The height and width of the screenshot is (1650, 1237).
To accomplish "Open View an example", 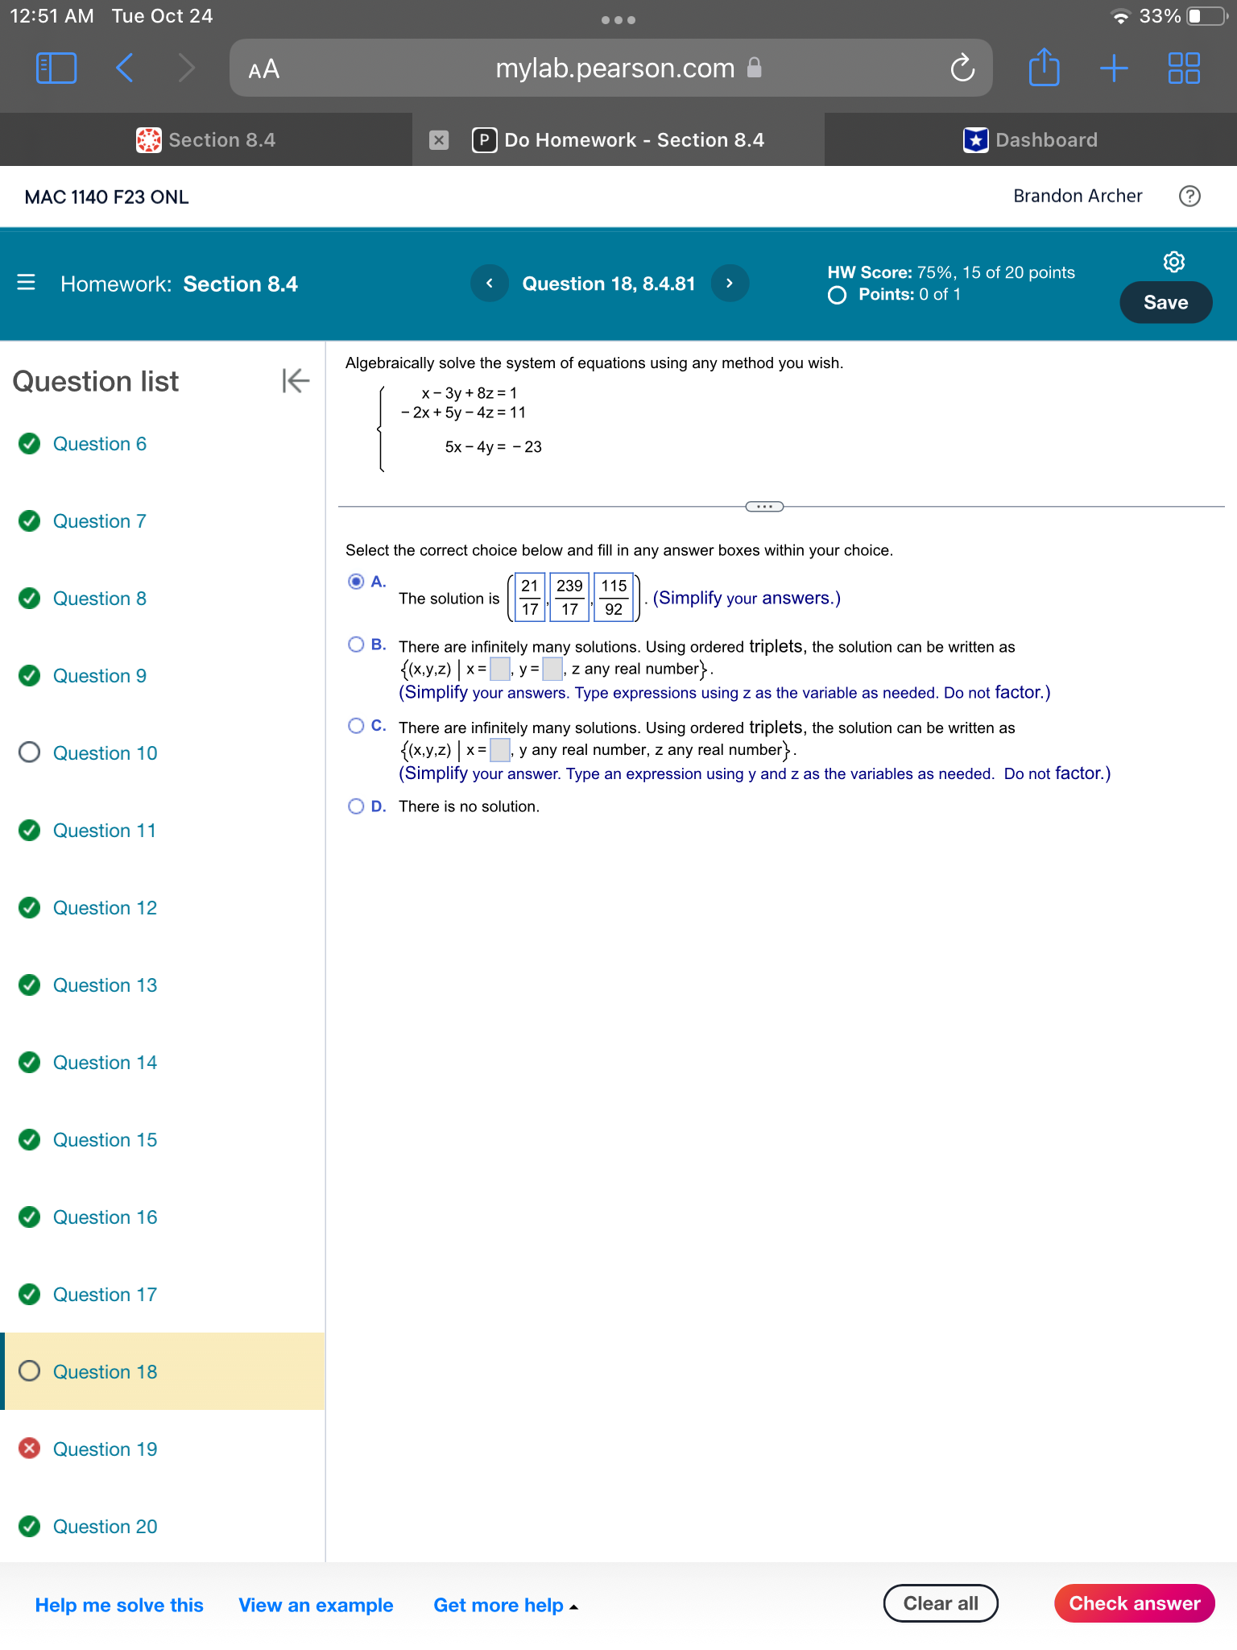I will pos(316,1605).
